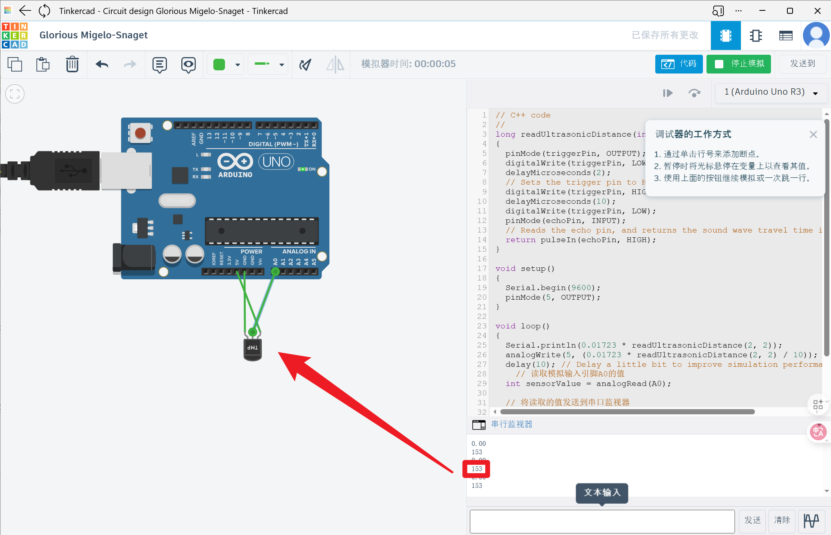Delete selection with the trash icon
Screen dimensions: 831x535
click(x=72, y=64)
